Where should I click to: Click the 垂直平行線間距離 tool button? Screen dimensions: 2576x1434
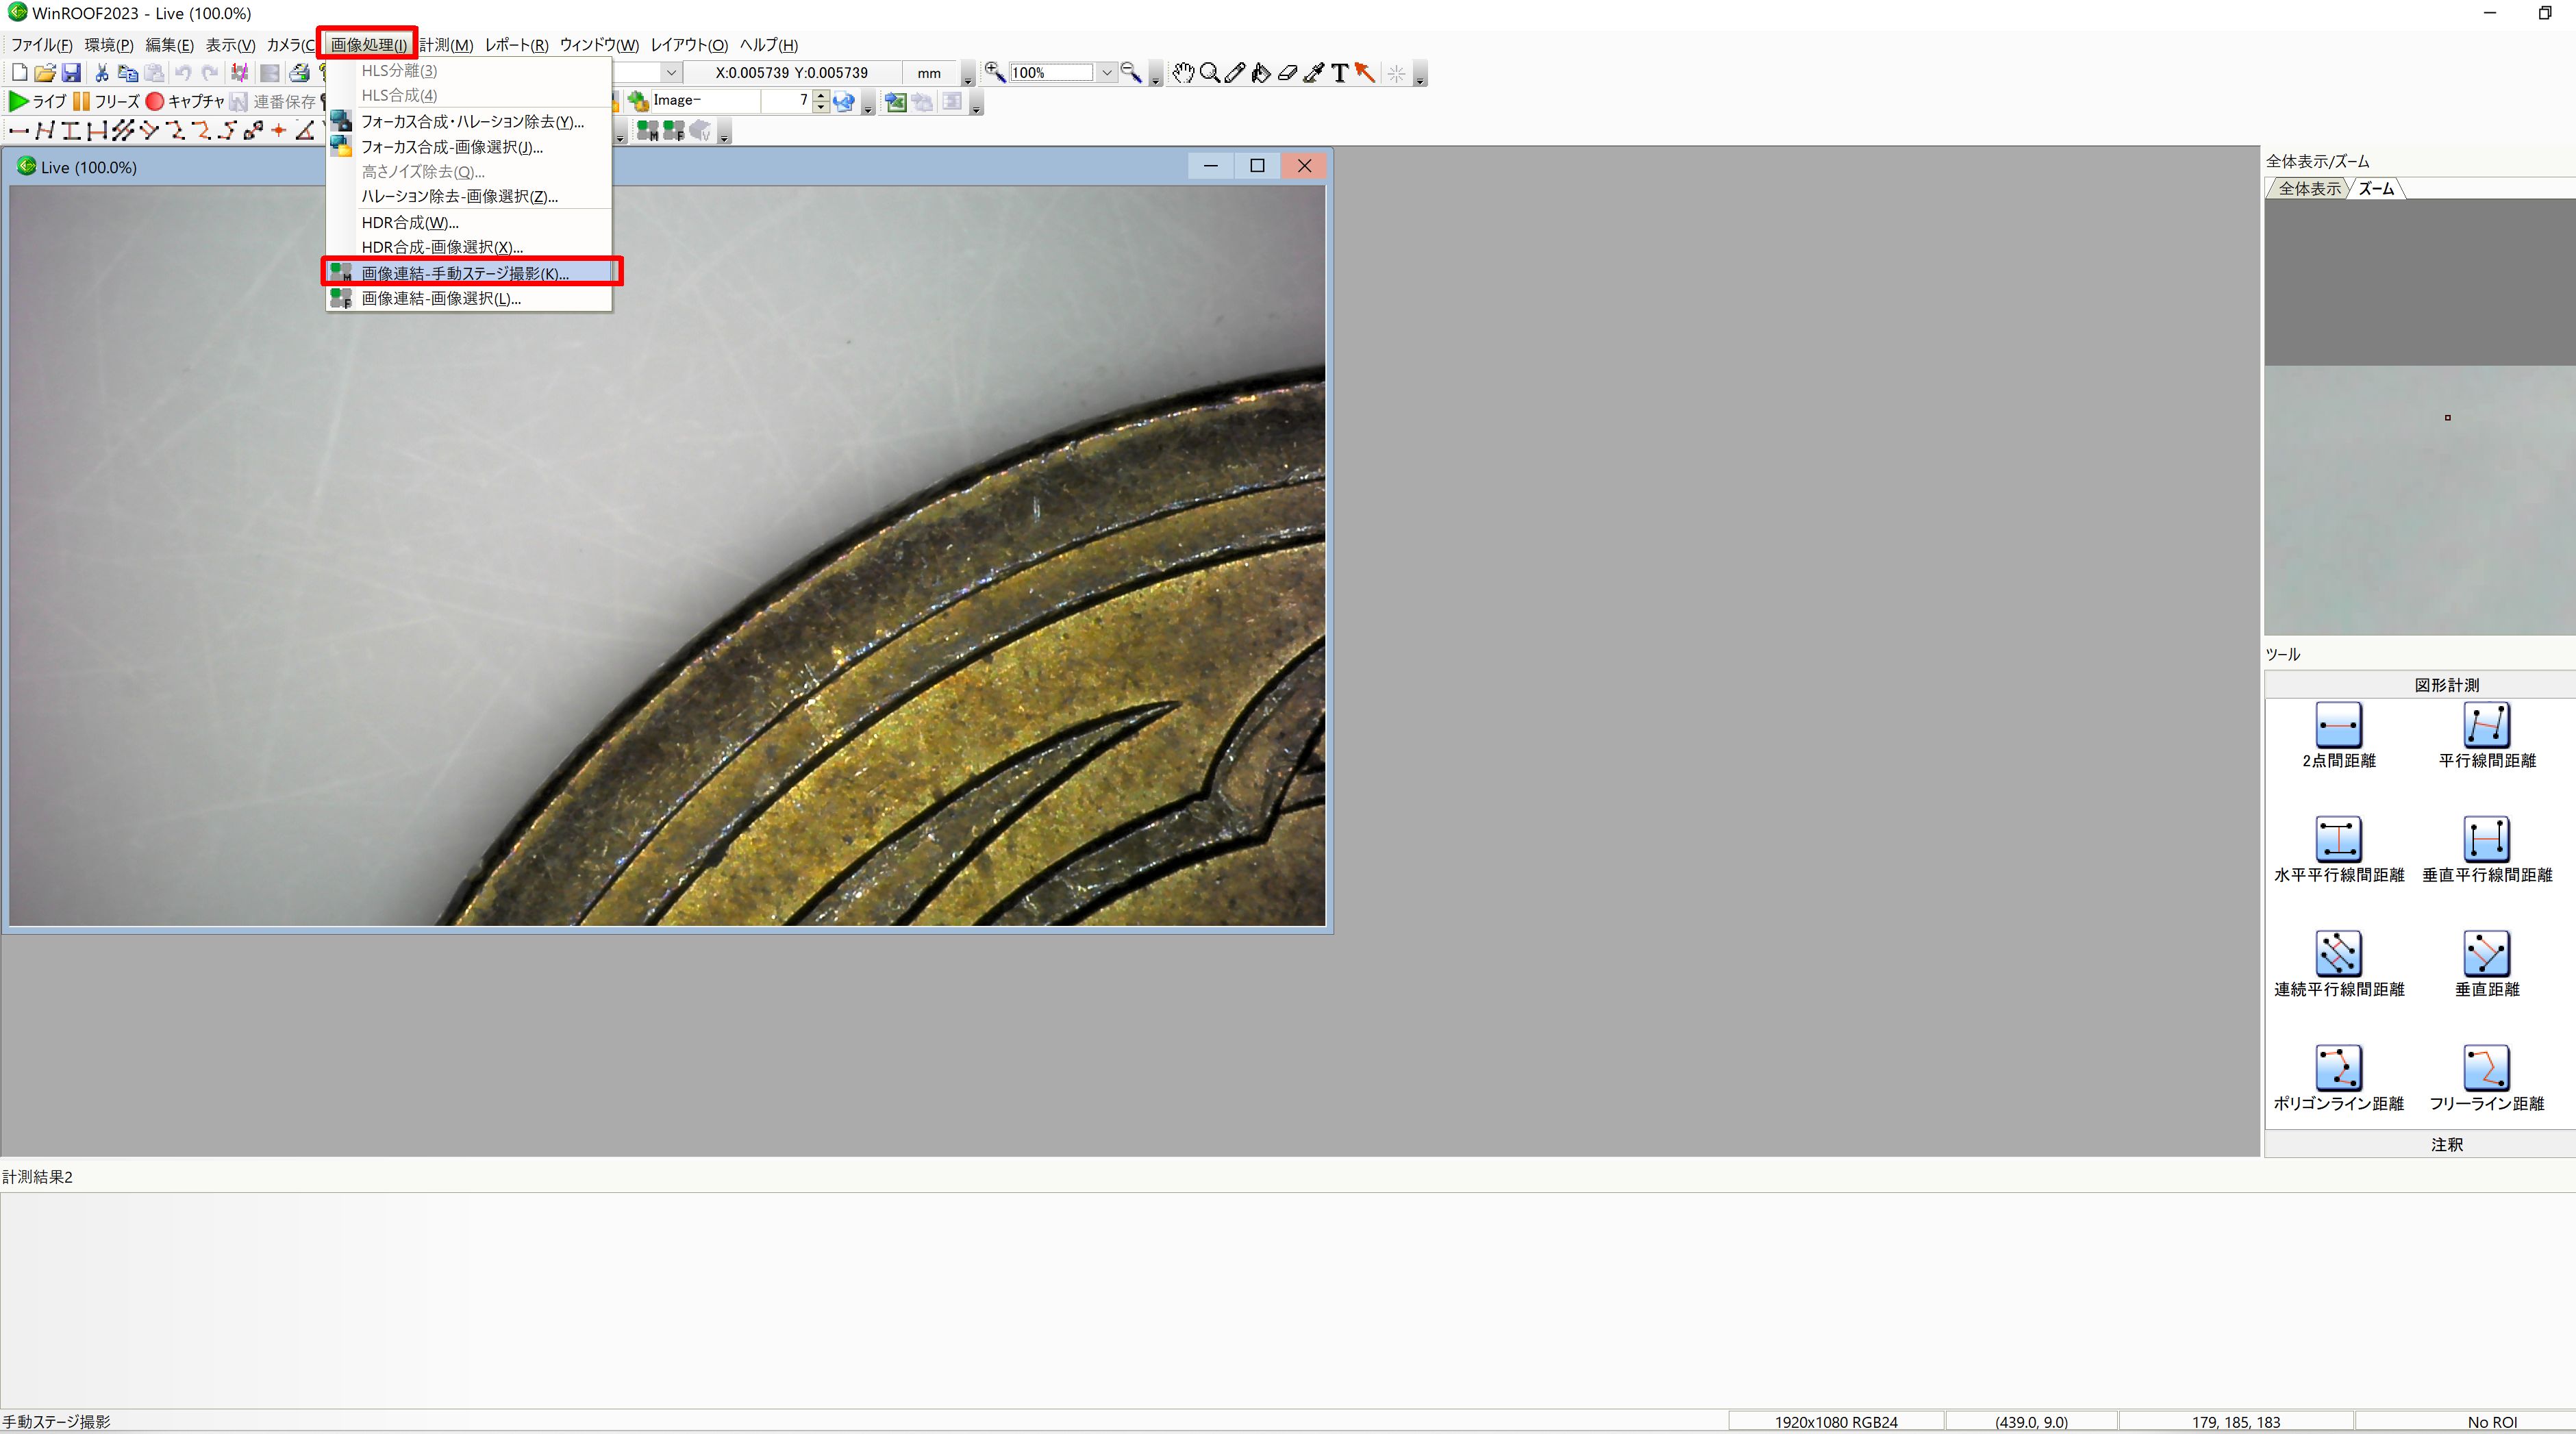coord(2487,850)
